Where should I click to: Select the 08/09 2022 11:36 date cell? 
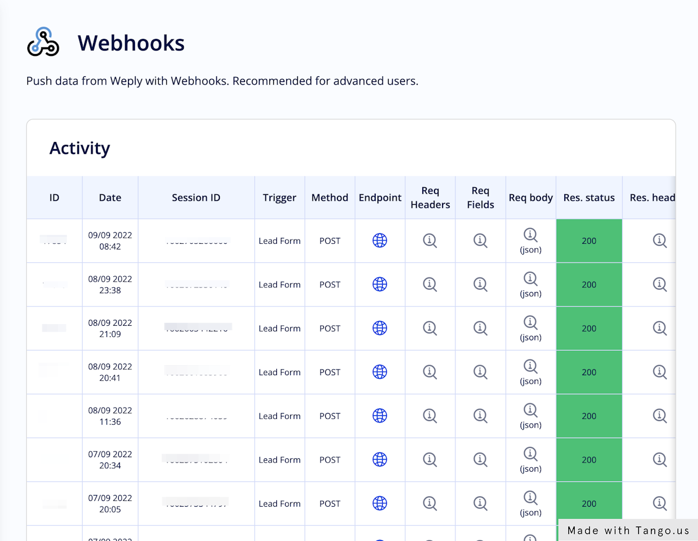(x=110, y=416)
